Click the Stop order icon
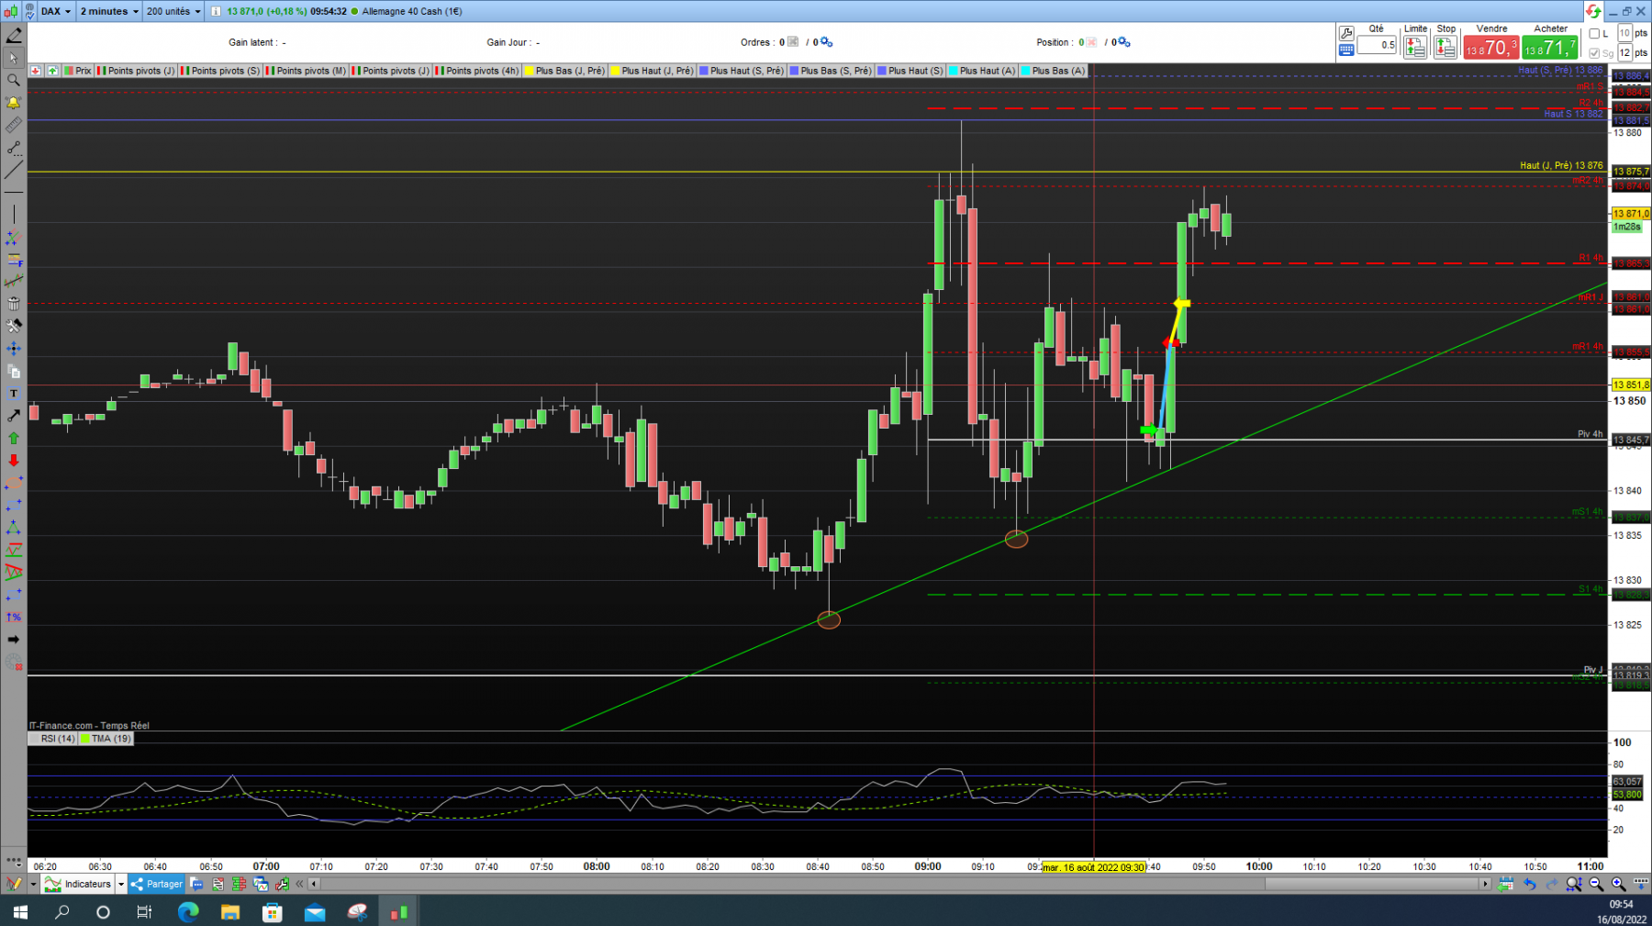This screenshot has height=926, width=1652. point(1445,47)
